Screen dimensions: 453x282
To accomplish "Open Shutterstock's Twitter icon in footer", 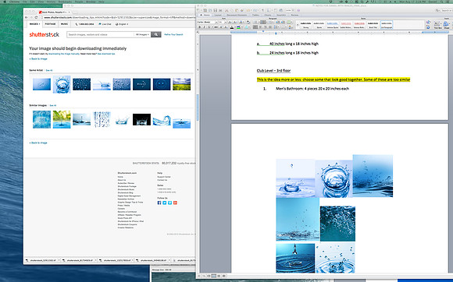I will click(x=164, y=203).
